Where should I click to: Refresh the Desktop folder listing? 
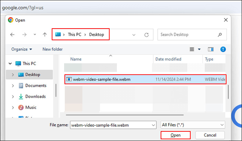pyautogui.click(x=147, y=35)
